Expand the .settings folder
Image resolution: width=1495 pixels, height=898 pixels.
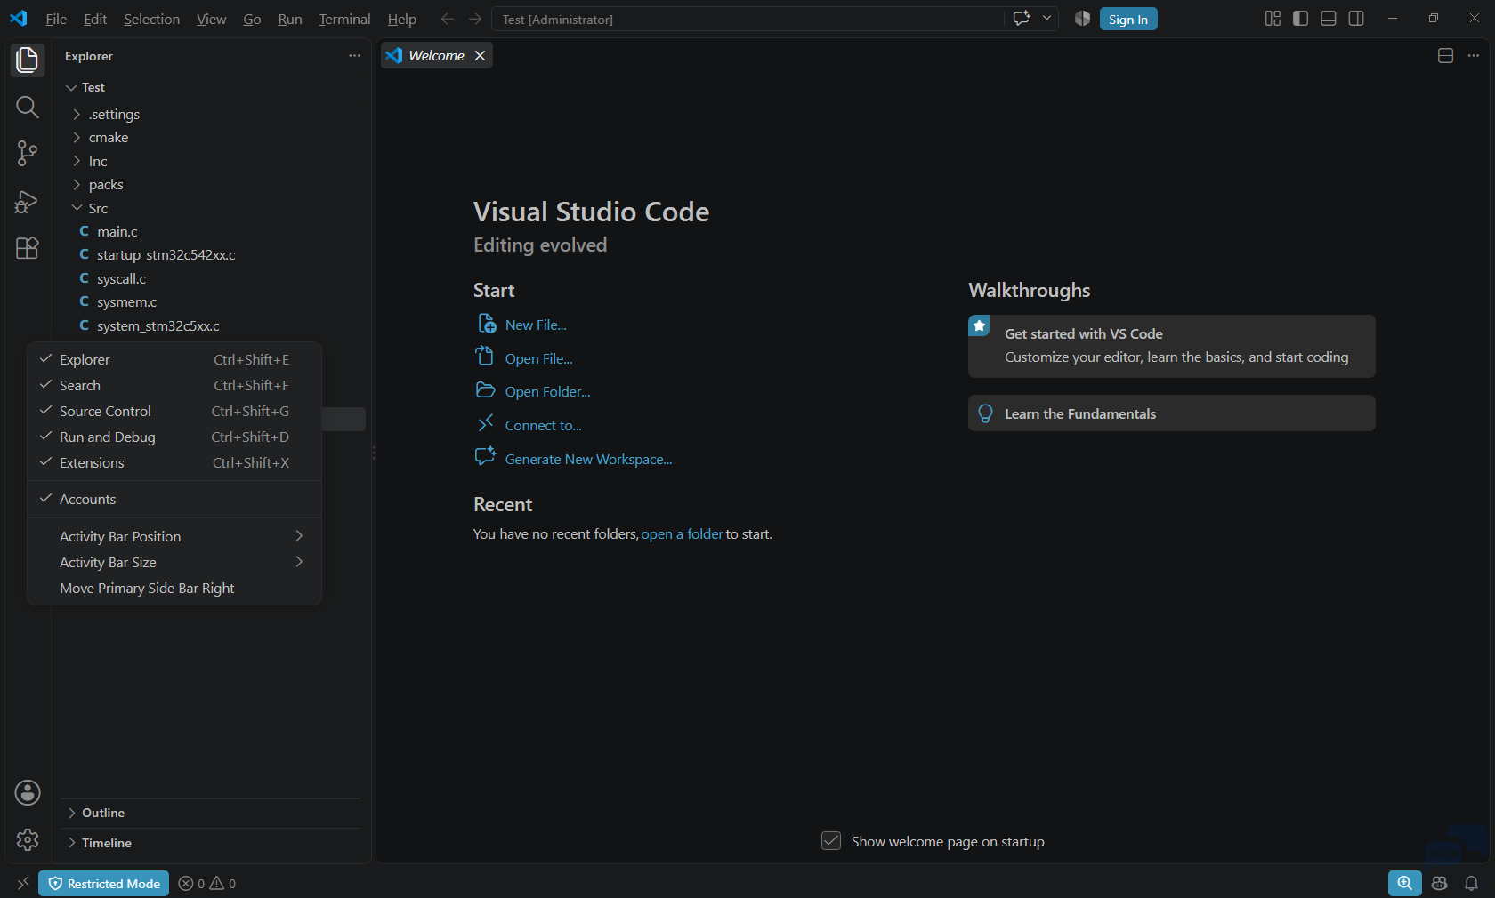[x=77, y=114]
